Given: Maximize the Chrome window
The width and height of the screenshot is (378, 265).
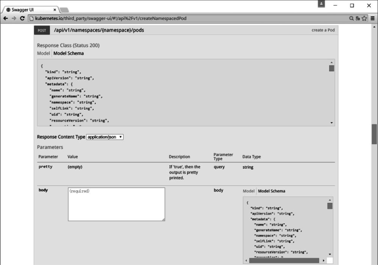Looking at the screenshot, I should pos(352,5).
